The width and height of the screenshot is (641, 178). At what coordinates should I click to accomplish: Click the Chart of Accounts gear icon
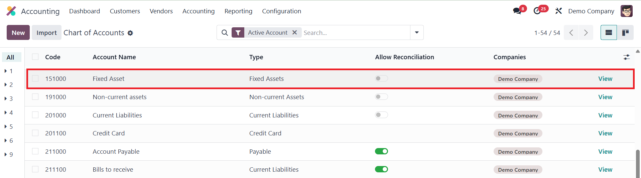(x=130, y=33)
